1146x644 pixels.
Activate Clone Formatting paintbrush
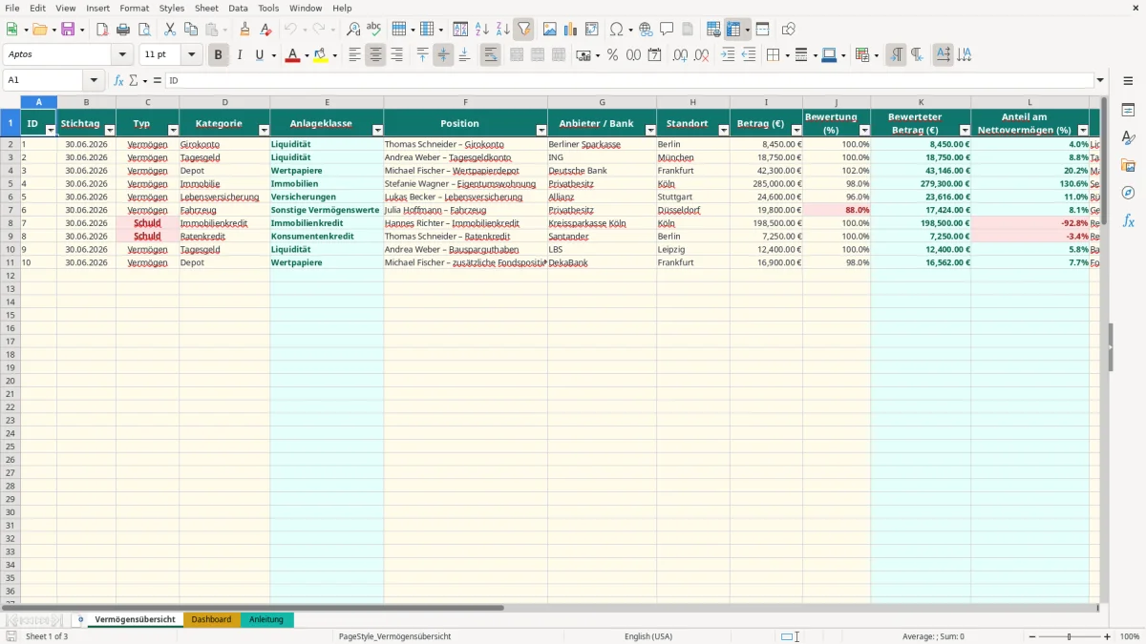[245, 30]
